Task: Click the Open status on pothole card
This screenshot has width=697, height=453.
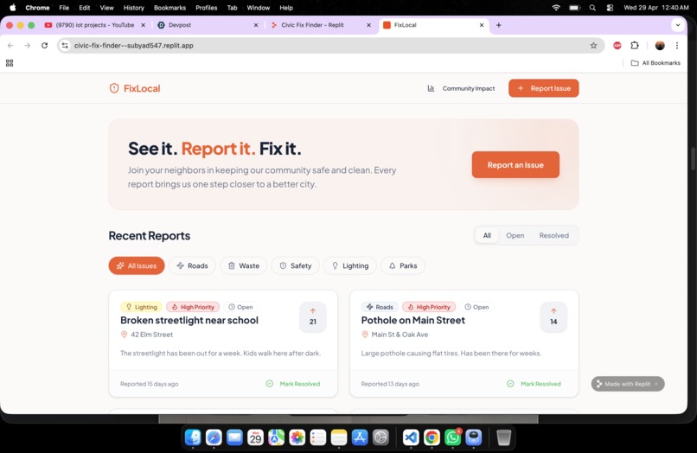Action: [x=476, y=307]
